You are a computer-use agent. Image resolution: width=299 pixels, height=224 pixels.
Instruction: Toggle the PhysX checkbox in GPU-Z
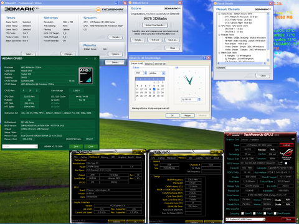[265, 213]
